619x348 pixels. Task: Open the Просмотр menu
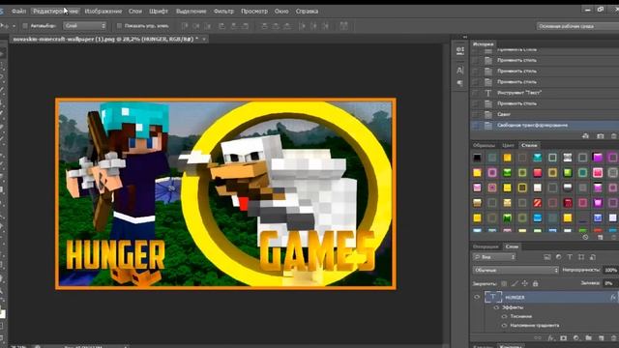pos(254,11)
